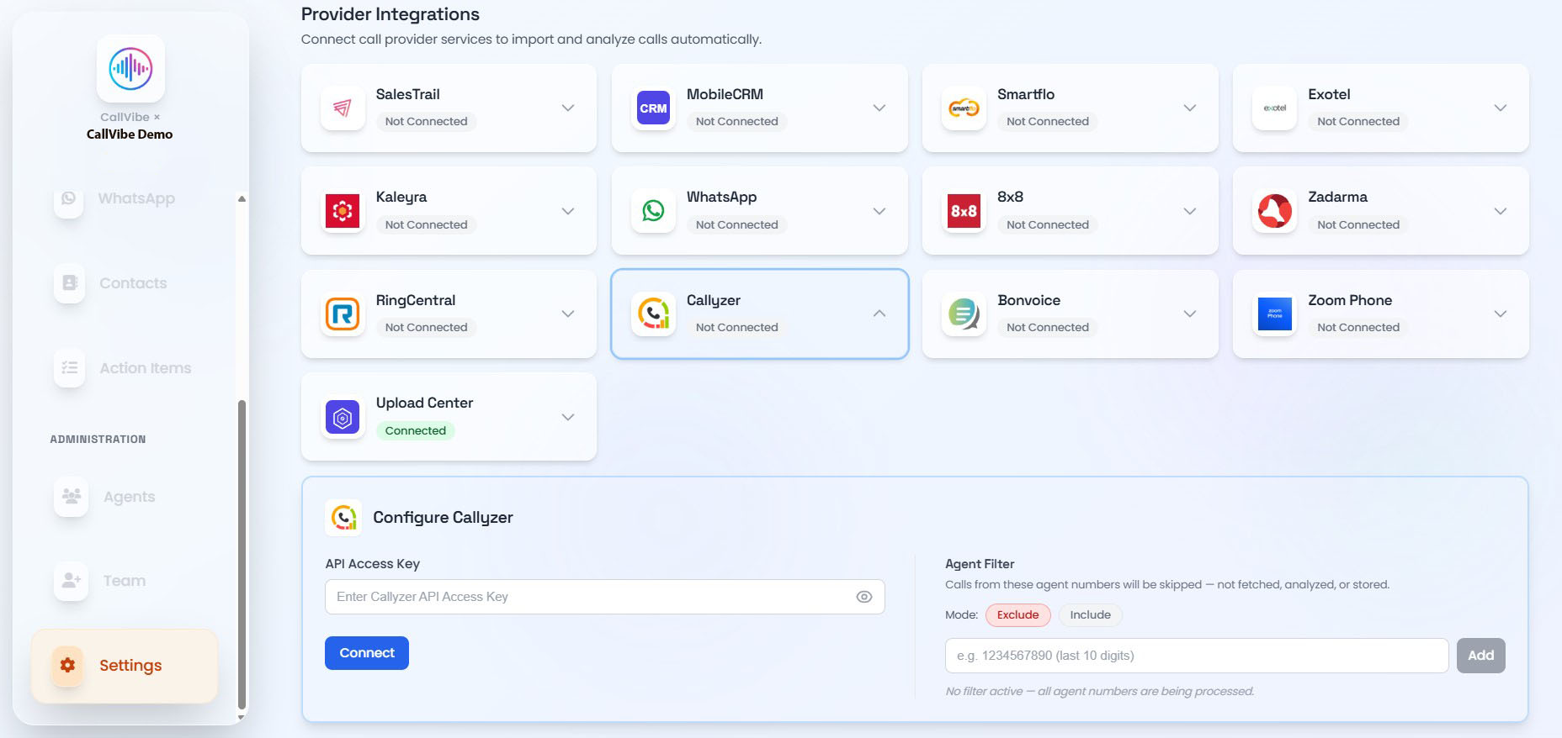Click the Agent Filter label
The height and width of the screenshot is (738, 1562).
pyautogui.click(x=980, y=564)
